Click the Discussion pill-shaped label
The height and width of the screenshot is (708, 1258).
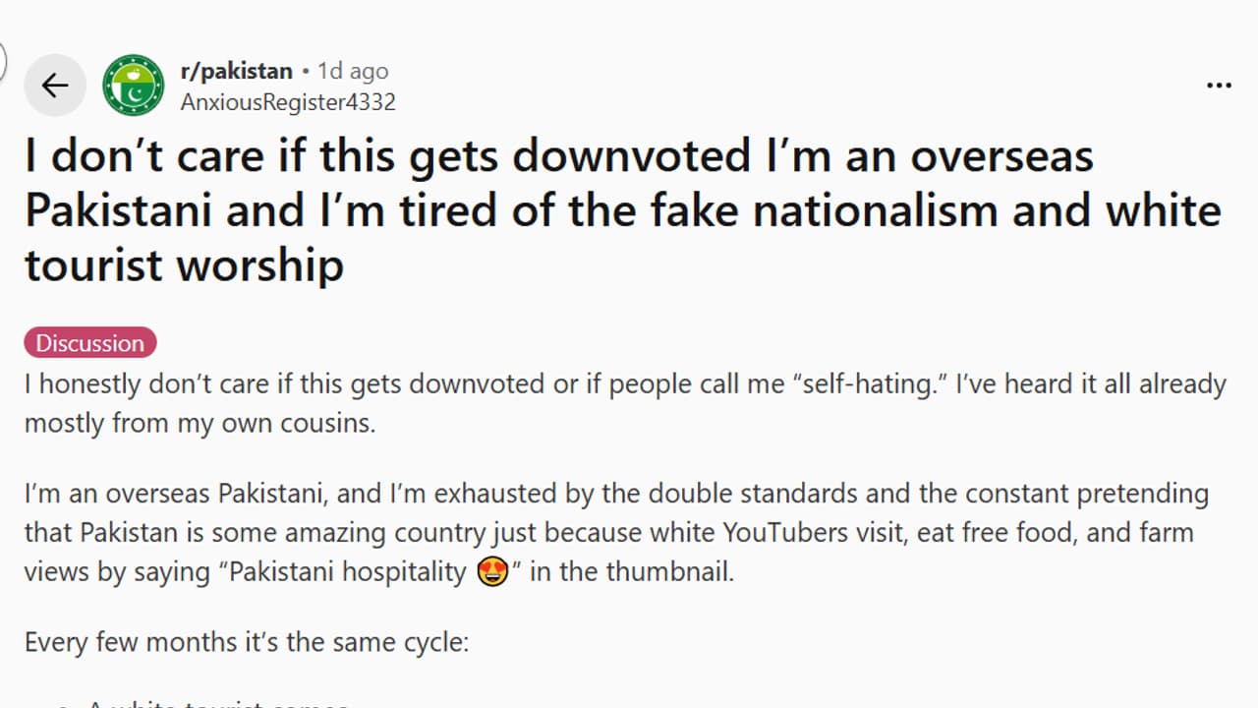click(89, 342)
